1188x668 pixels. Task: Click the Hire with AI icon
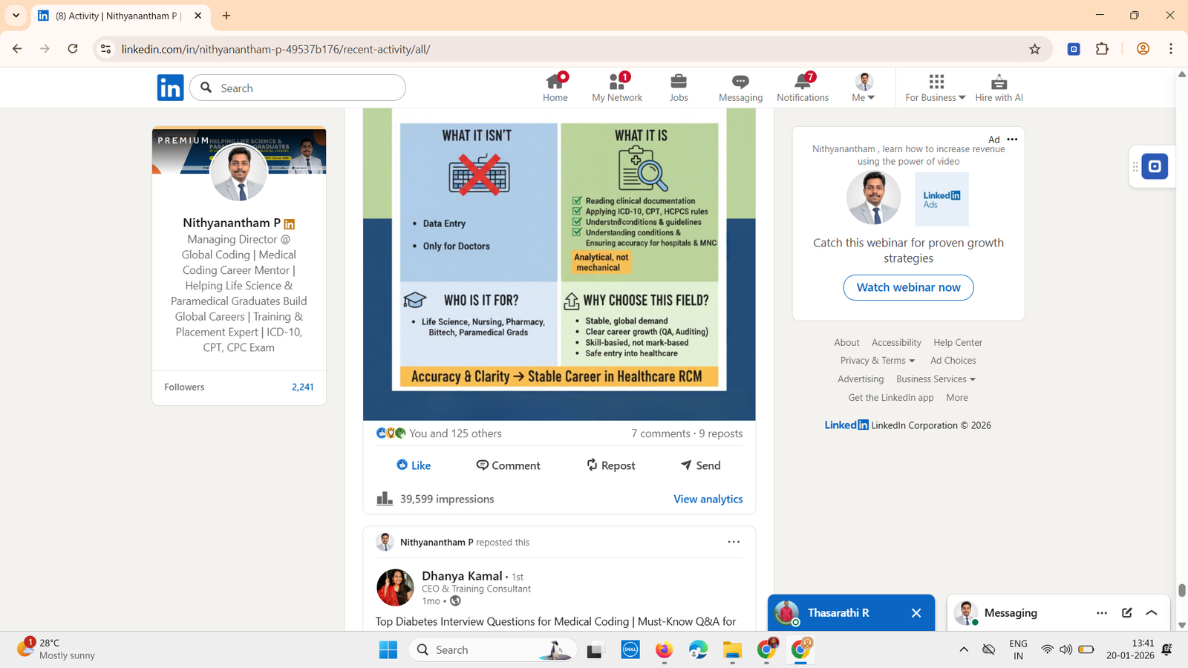[x=999, y=82]
